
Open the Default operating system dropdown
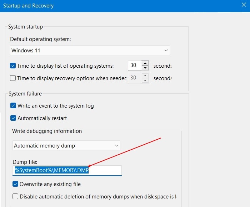click(90, 51)
